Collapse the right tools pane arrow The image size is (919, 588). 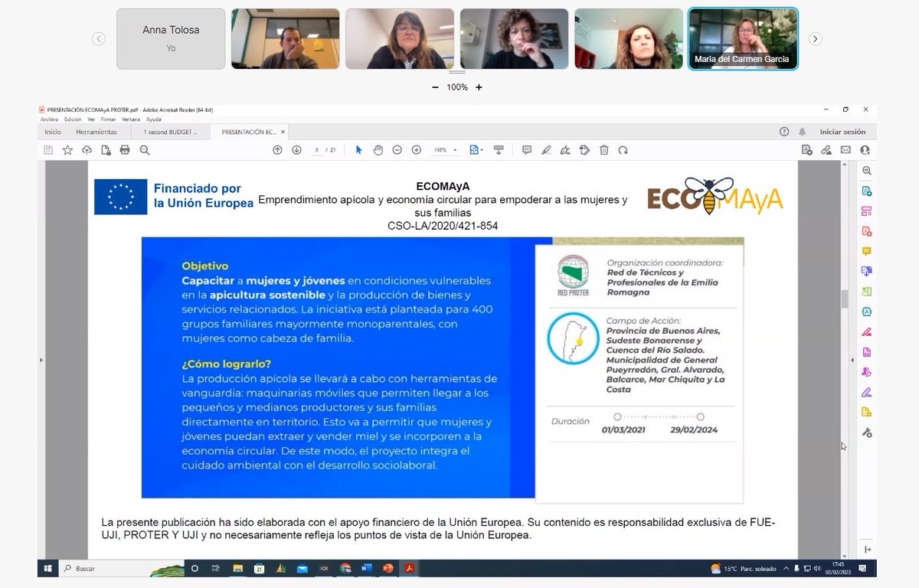(852, 360)
